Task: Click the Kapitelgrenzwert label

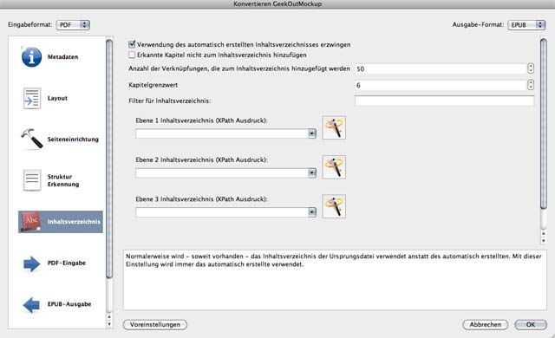Action: 153,85
